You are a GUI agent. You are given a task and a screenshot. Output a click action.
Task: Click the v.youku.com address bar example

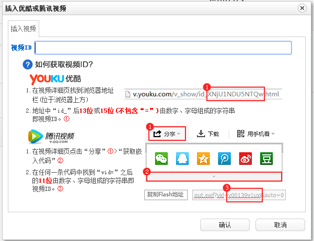tap(203, 94)
